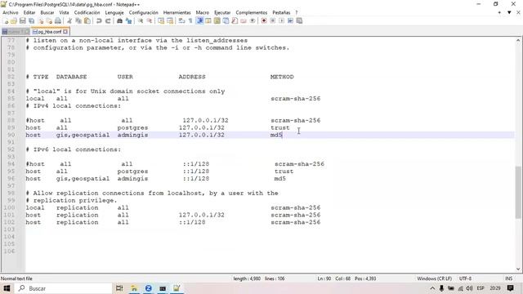
Task: Click the Zoom Out toolbar icon
Action: coord(150,21)
